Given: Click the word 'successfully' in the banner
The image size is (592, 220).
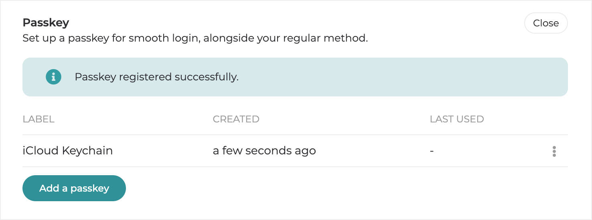Looking at the screenshot, I should click(x=206, y=77).
